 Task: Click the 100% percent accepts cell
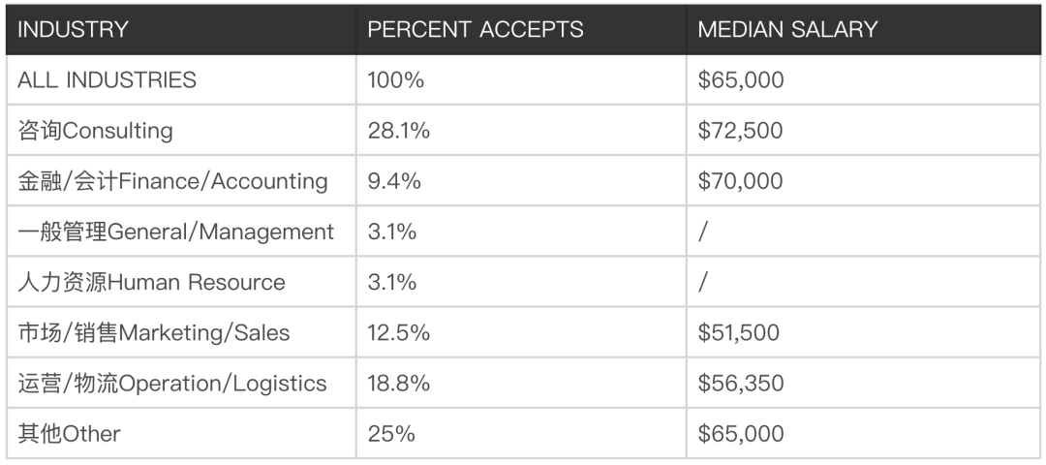[395, 79]
